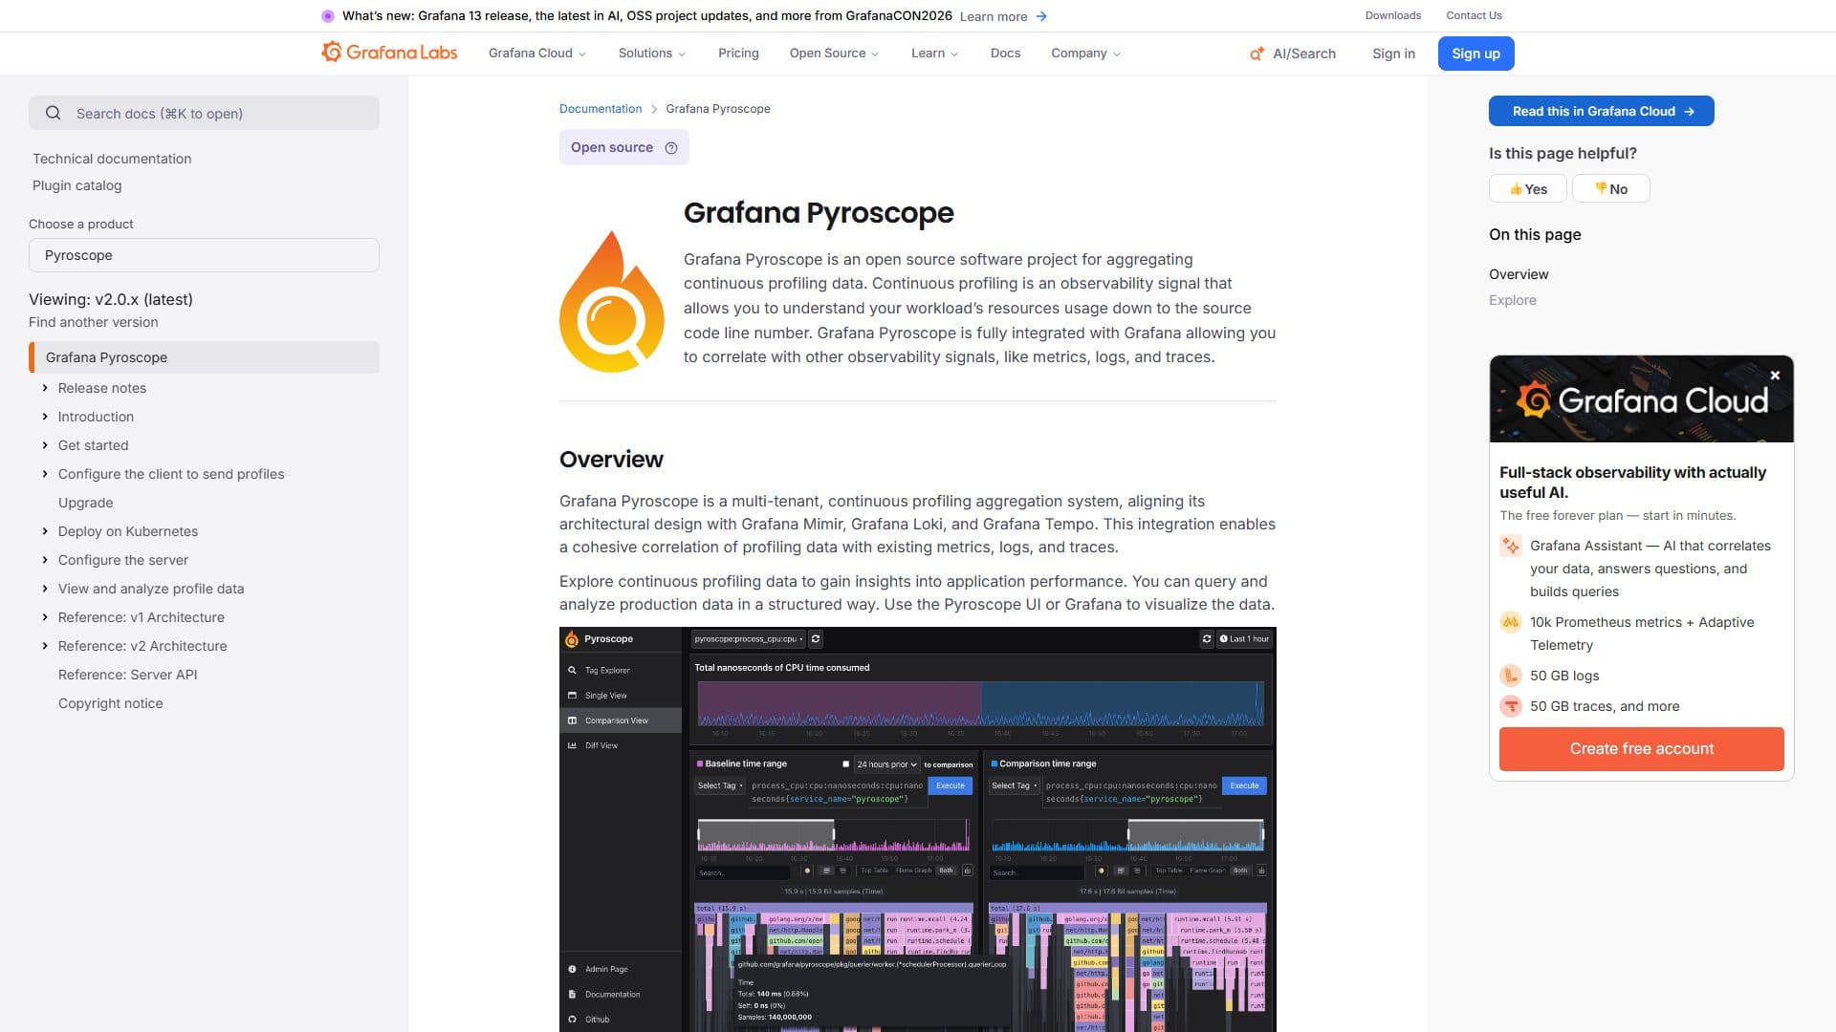Click the arrow next to Learn more
1836x1032 pixels.
(x=1041, y=16)
